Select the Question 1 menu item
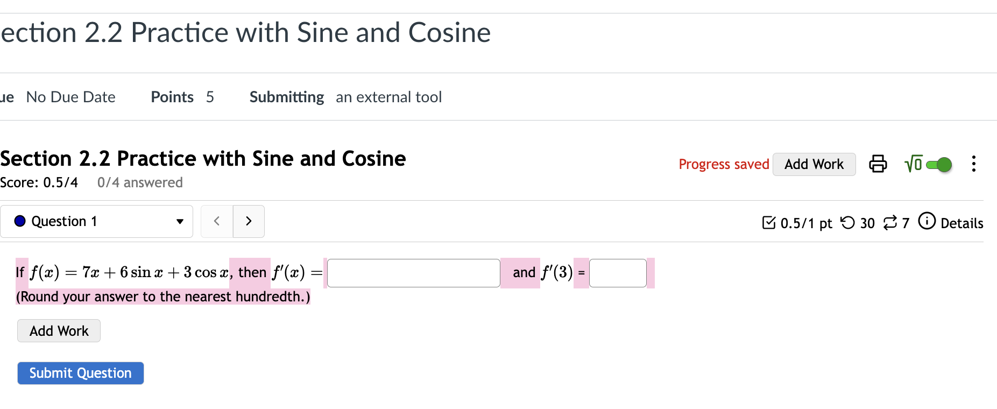The width and height of the screenshot is (997, 409). coord(65,221)
